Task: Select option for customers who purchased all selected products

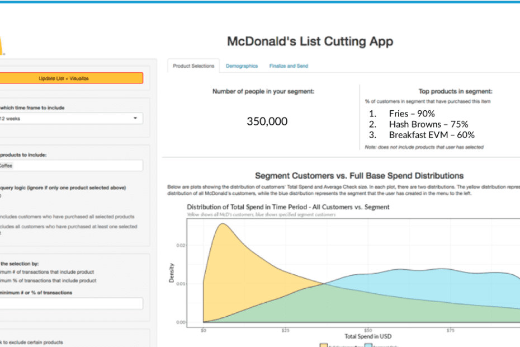Action: click(67, 217)
